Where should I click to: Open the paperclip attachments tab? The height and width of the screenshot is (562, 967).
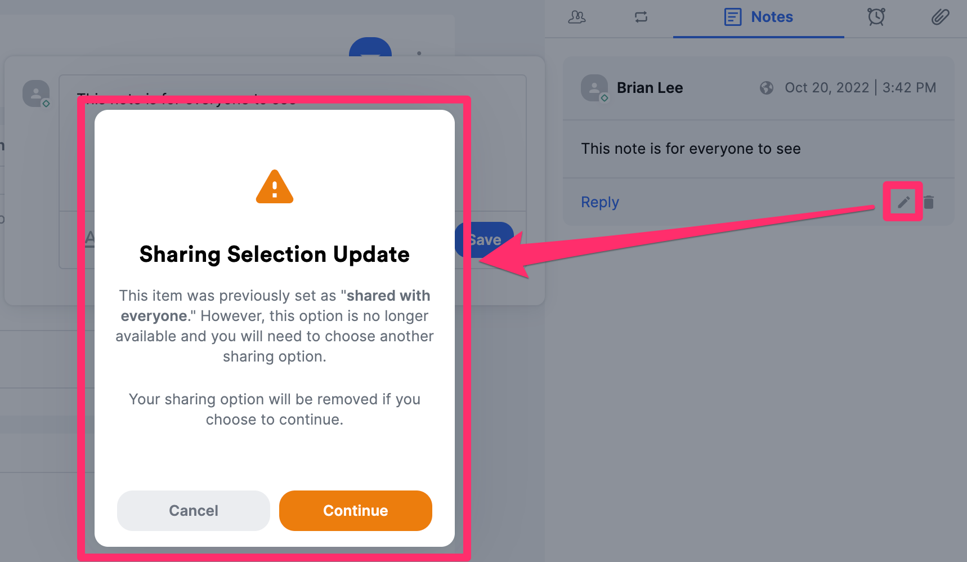[x=940, y=17]
